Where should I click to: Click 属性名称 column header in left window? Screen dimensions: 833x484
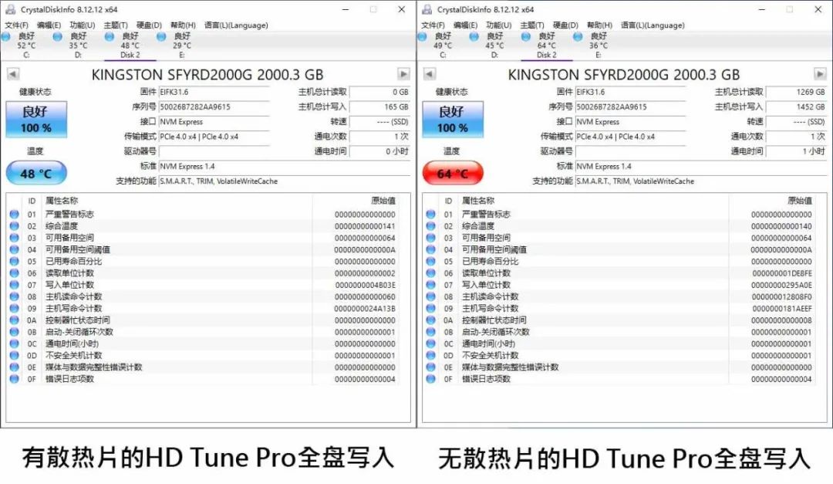pos(62,201)
